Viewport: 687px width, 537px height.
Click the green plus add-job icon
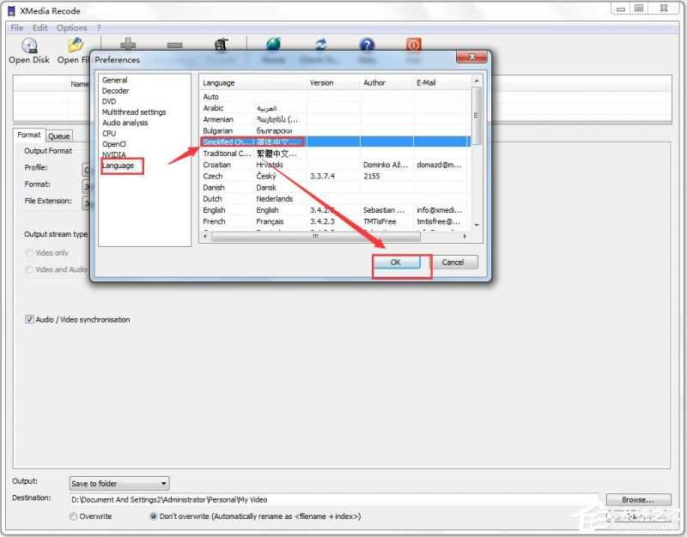click(128, 45)
